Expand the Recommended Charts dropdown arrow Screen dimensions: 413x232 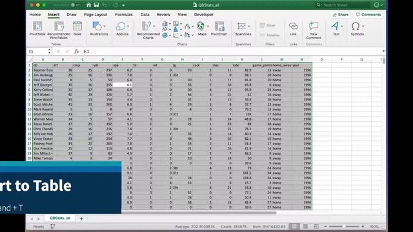click(154, 26)
